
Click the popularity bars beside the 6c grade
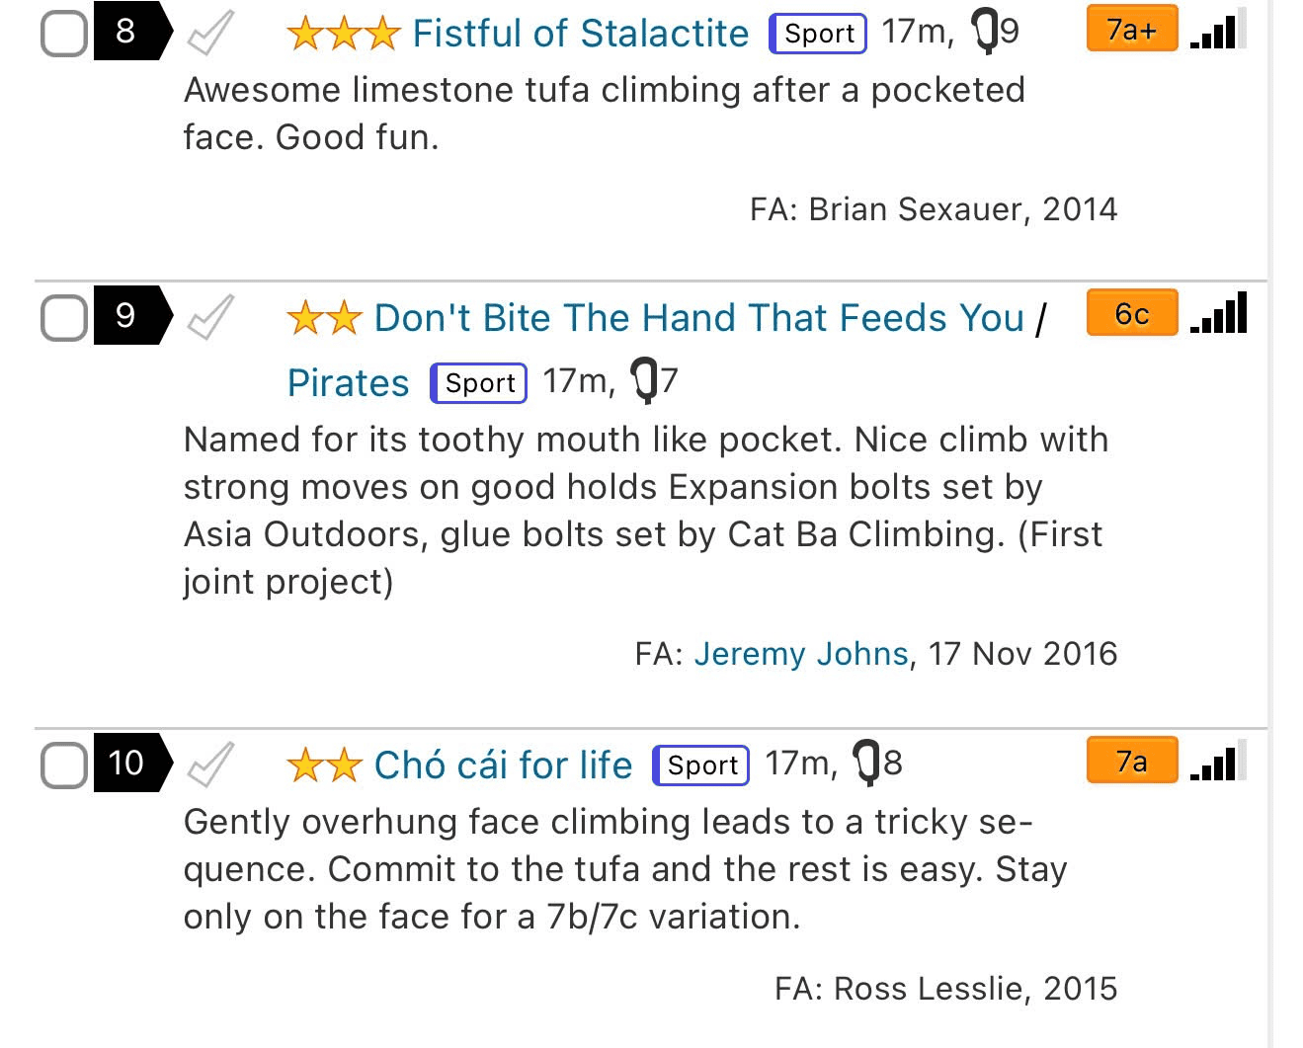pyautogui.click(x=1218, y=313)
